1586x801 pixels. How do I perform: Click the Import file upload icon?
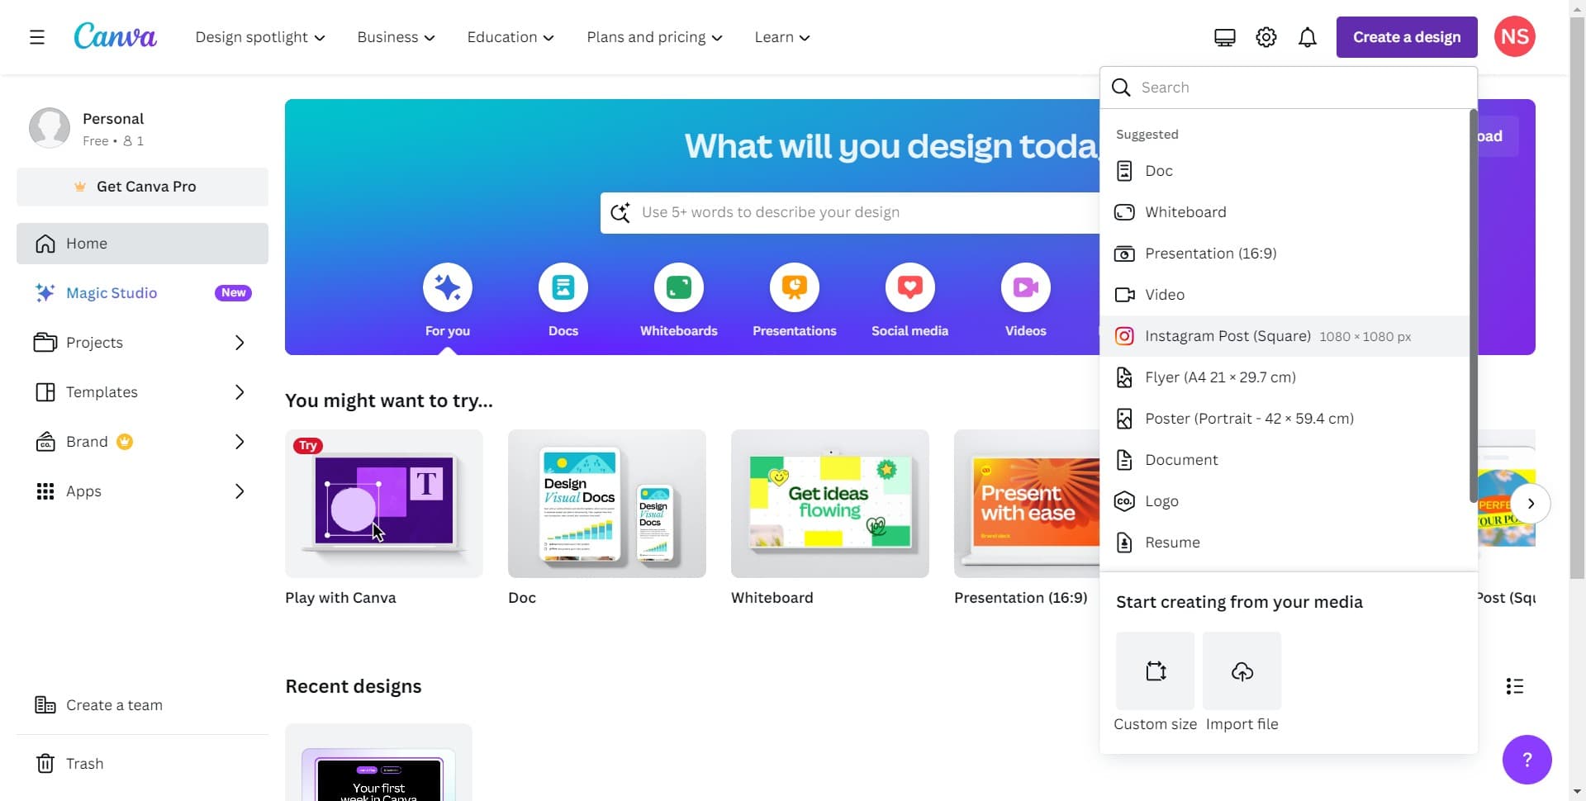(1242, 671)
